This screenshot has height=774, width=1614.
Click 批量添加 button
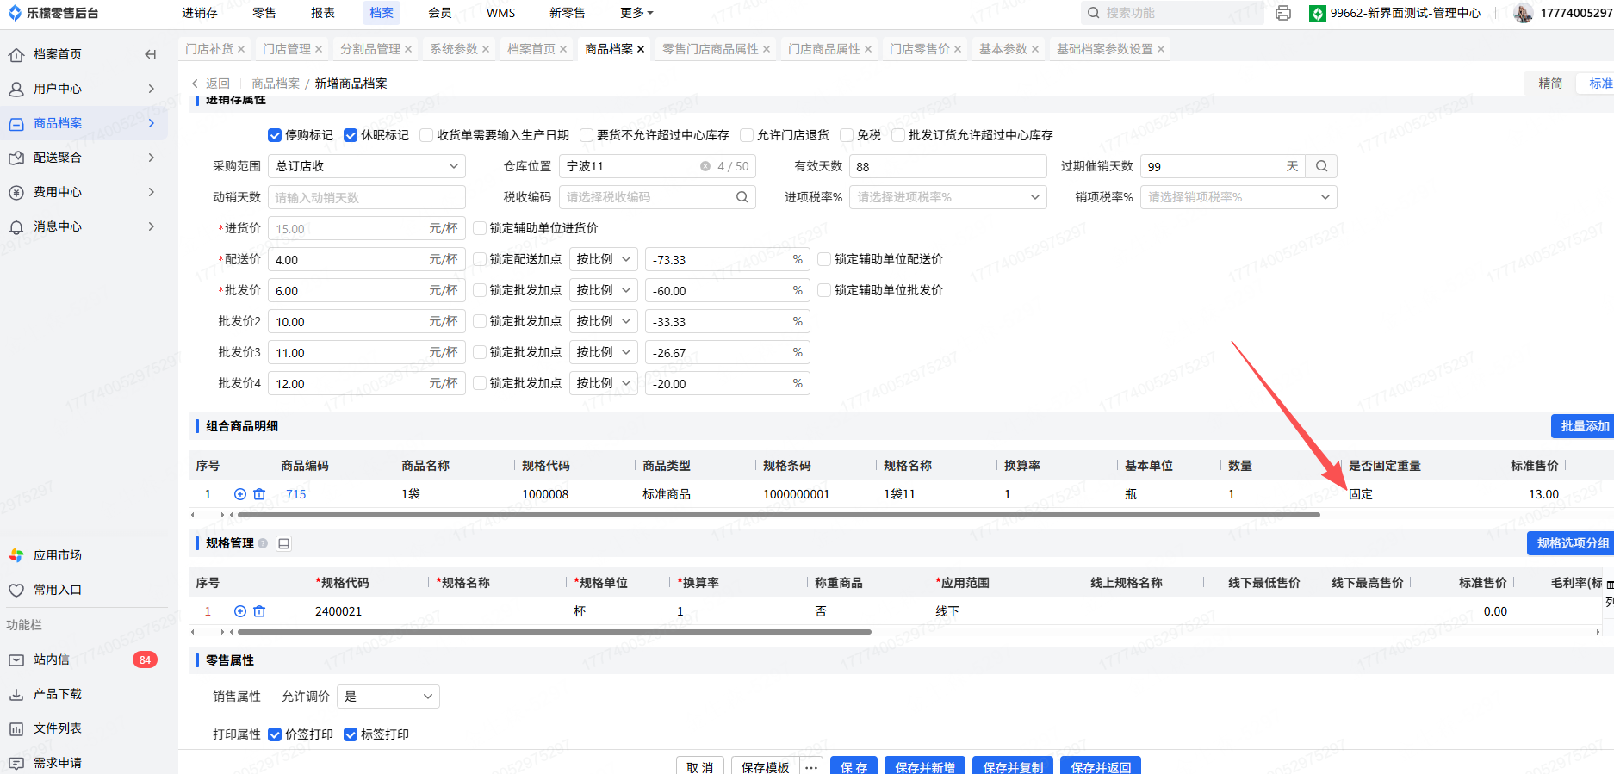(x=1585, y=426)
